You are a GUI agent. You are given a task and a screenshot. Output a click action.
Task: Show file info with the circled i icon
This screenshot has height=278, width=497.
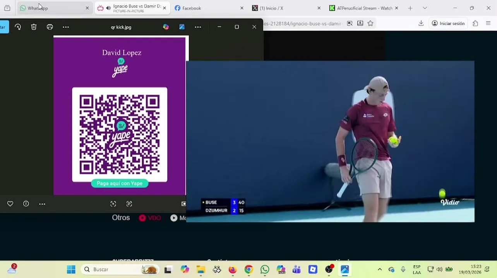coord(26,203)
